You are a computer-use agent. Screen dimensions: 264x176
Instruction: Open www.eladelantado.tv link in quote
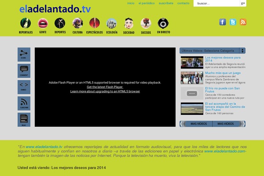point(44,147)
